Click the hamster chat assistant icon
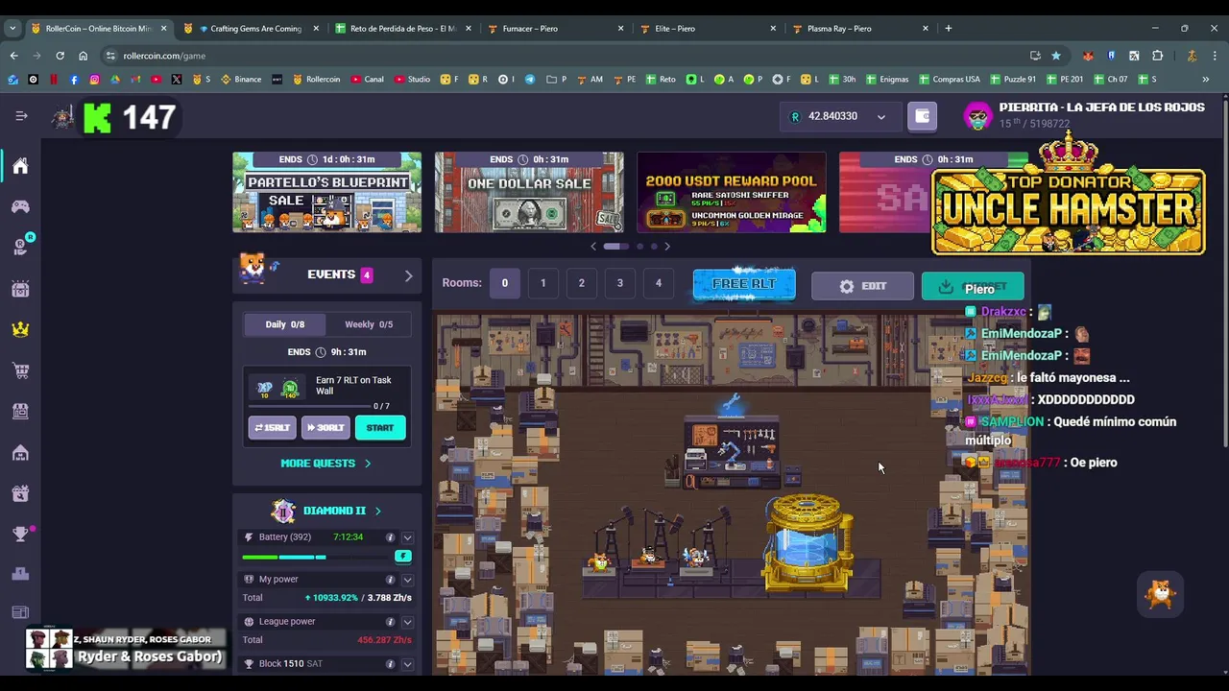This screenshot has height=691, width=1229. tap(1161, 594)
